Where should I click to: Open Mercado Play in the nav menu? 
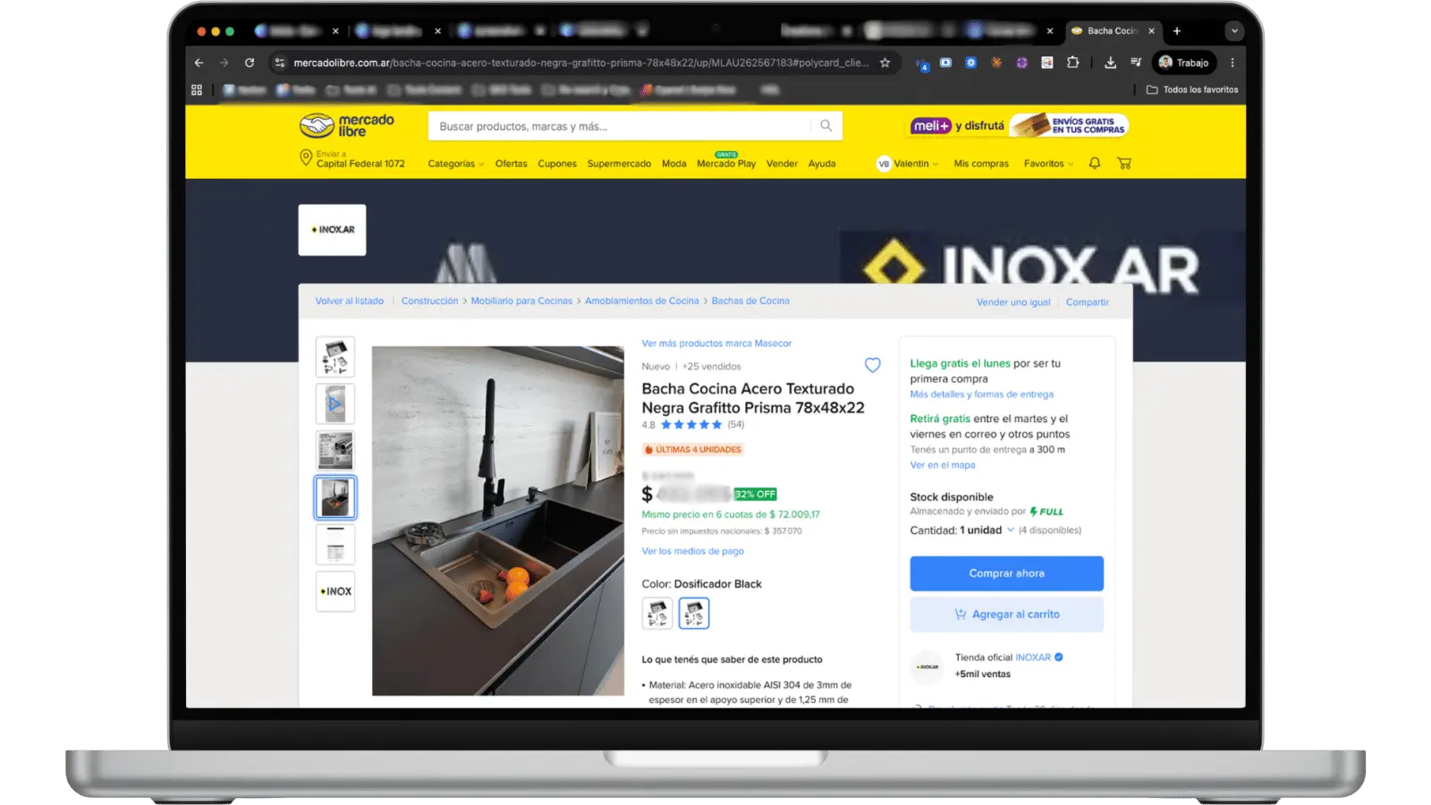point(726,164)
